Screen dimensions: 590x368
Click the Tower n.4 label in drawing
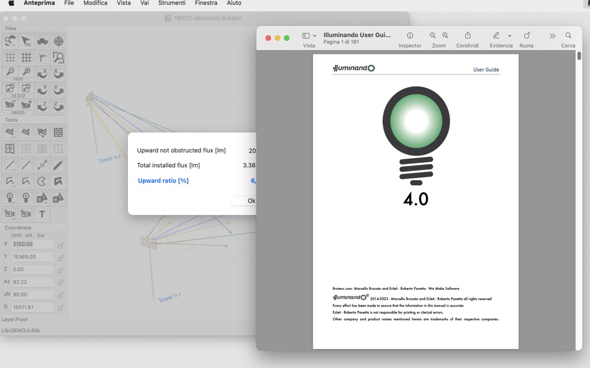(x=109, y=159)
